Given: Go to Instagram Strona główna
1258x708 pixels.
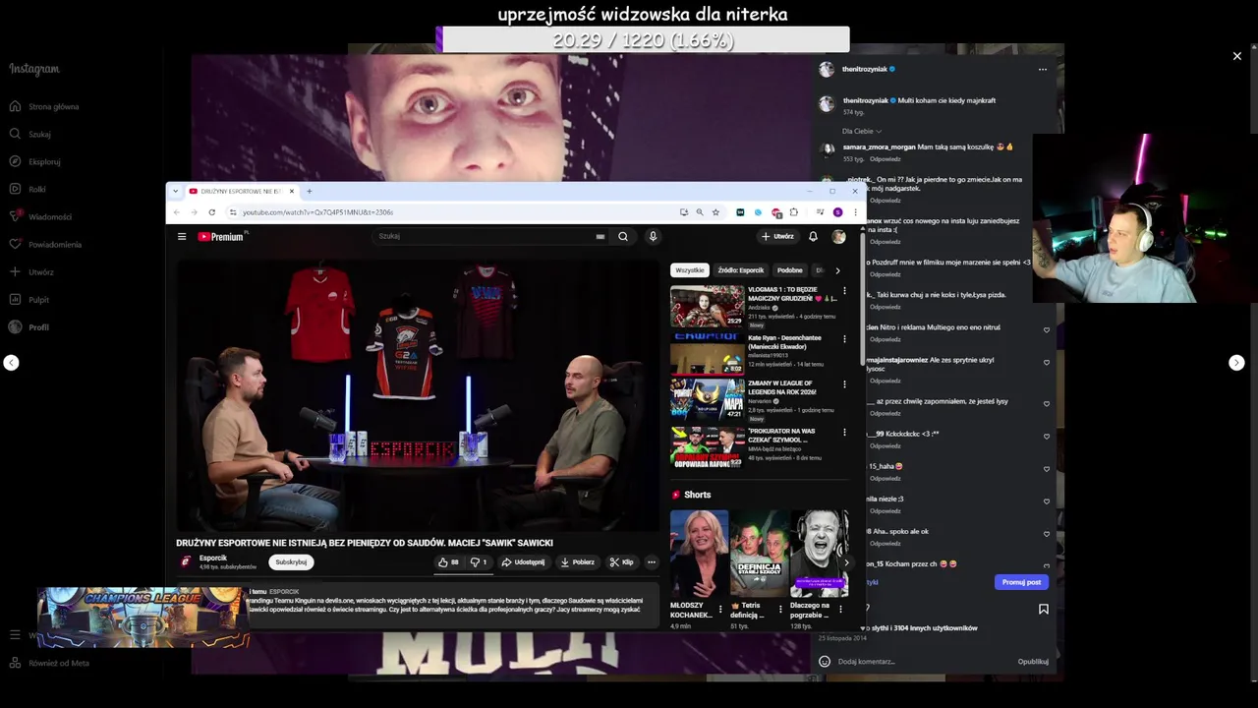Looking at the screenshot, I should 44,106.
